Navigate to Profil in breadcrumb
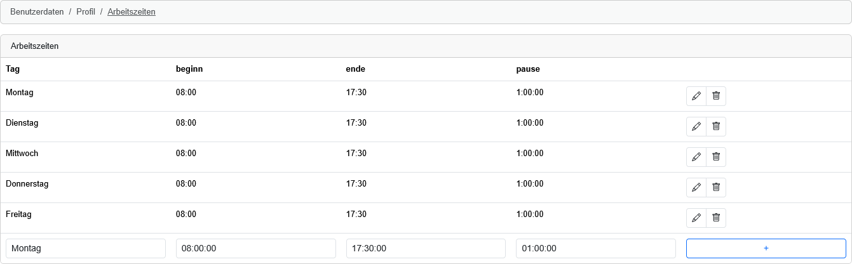 (x=86, y=11)
